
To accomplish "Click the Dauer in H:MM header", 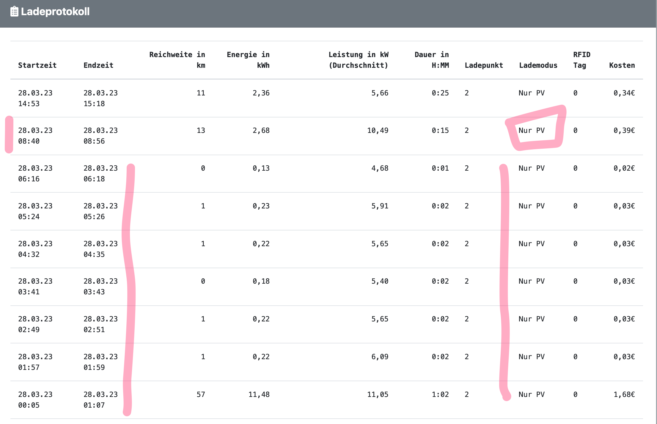I will click(432, 60).
